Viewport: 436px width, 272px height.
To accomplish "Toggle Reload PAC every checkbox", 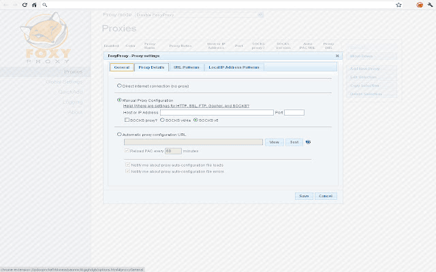I will [x=127, y=151].
